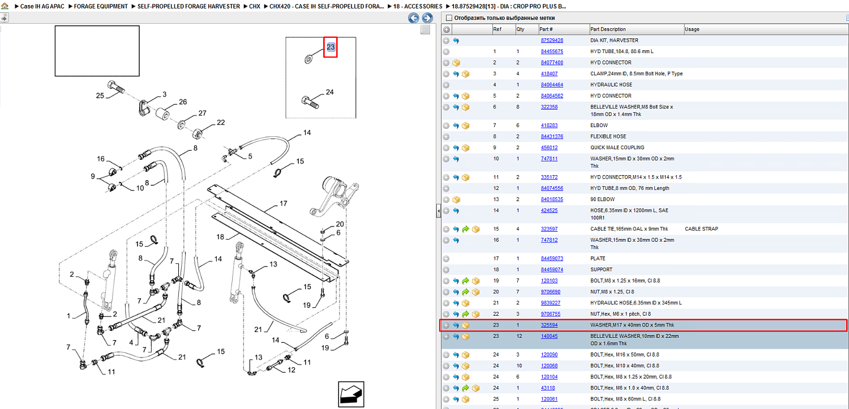Select the SUPPORT description text
The width and height of the screenshot is (849, 409).
pyautogui.click(x=601, y=269)
